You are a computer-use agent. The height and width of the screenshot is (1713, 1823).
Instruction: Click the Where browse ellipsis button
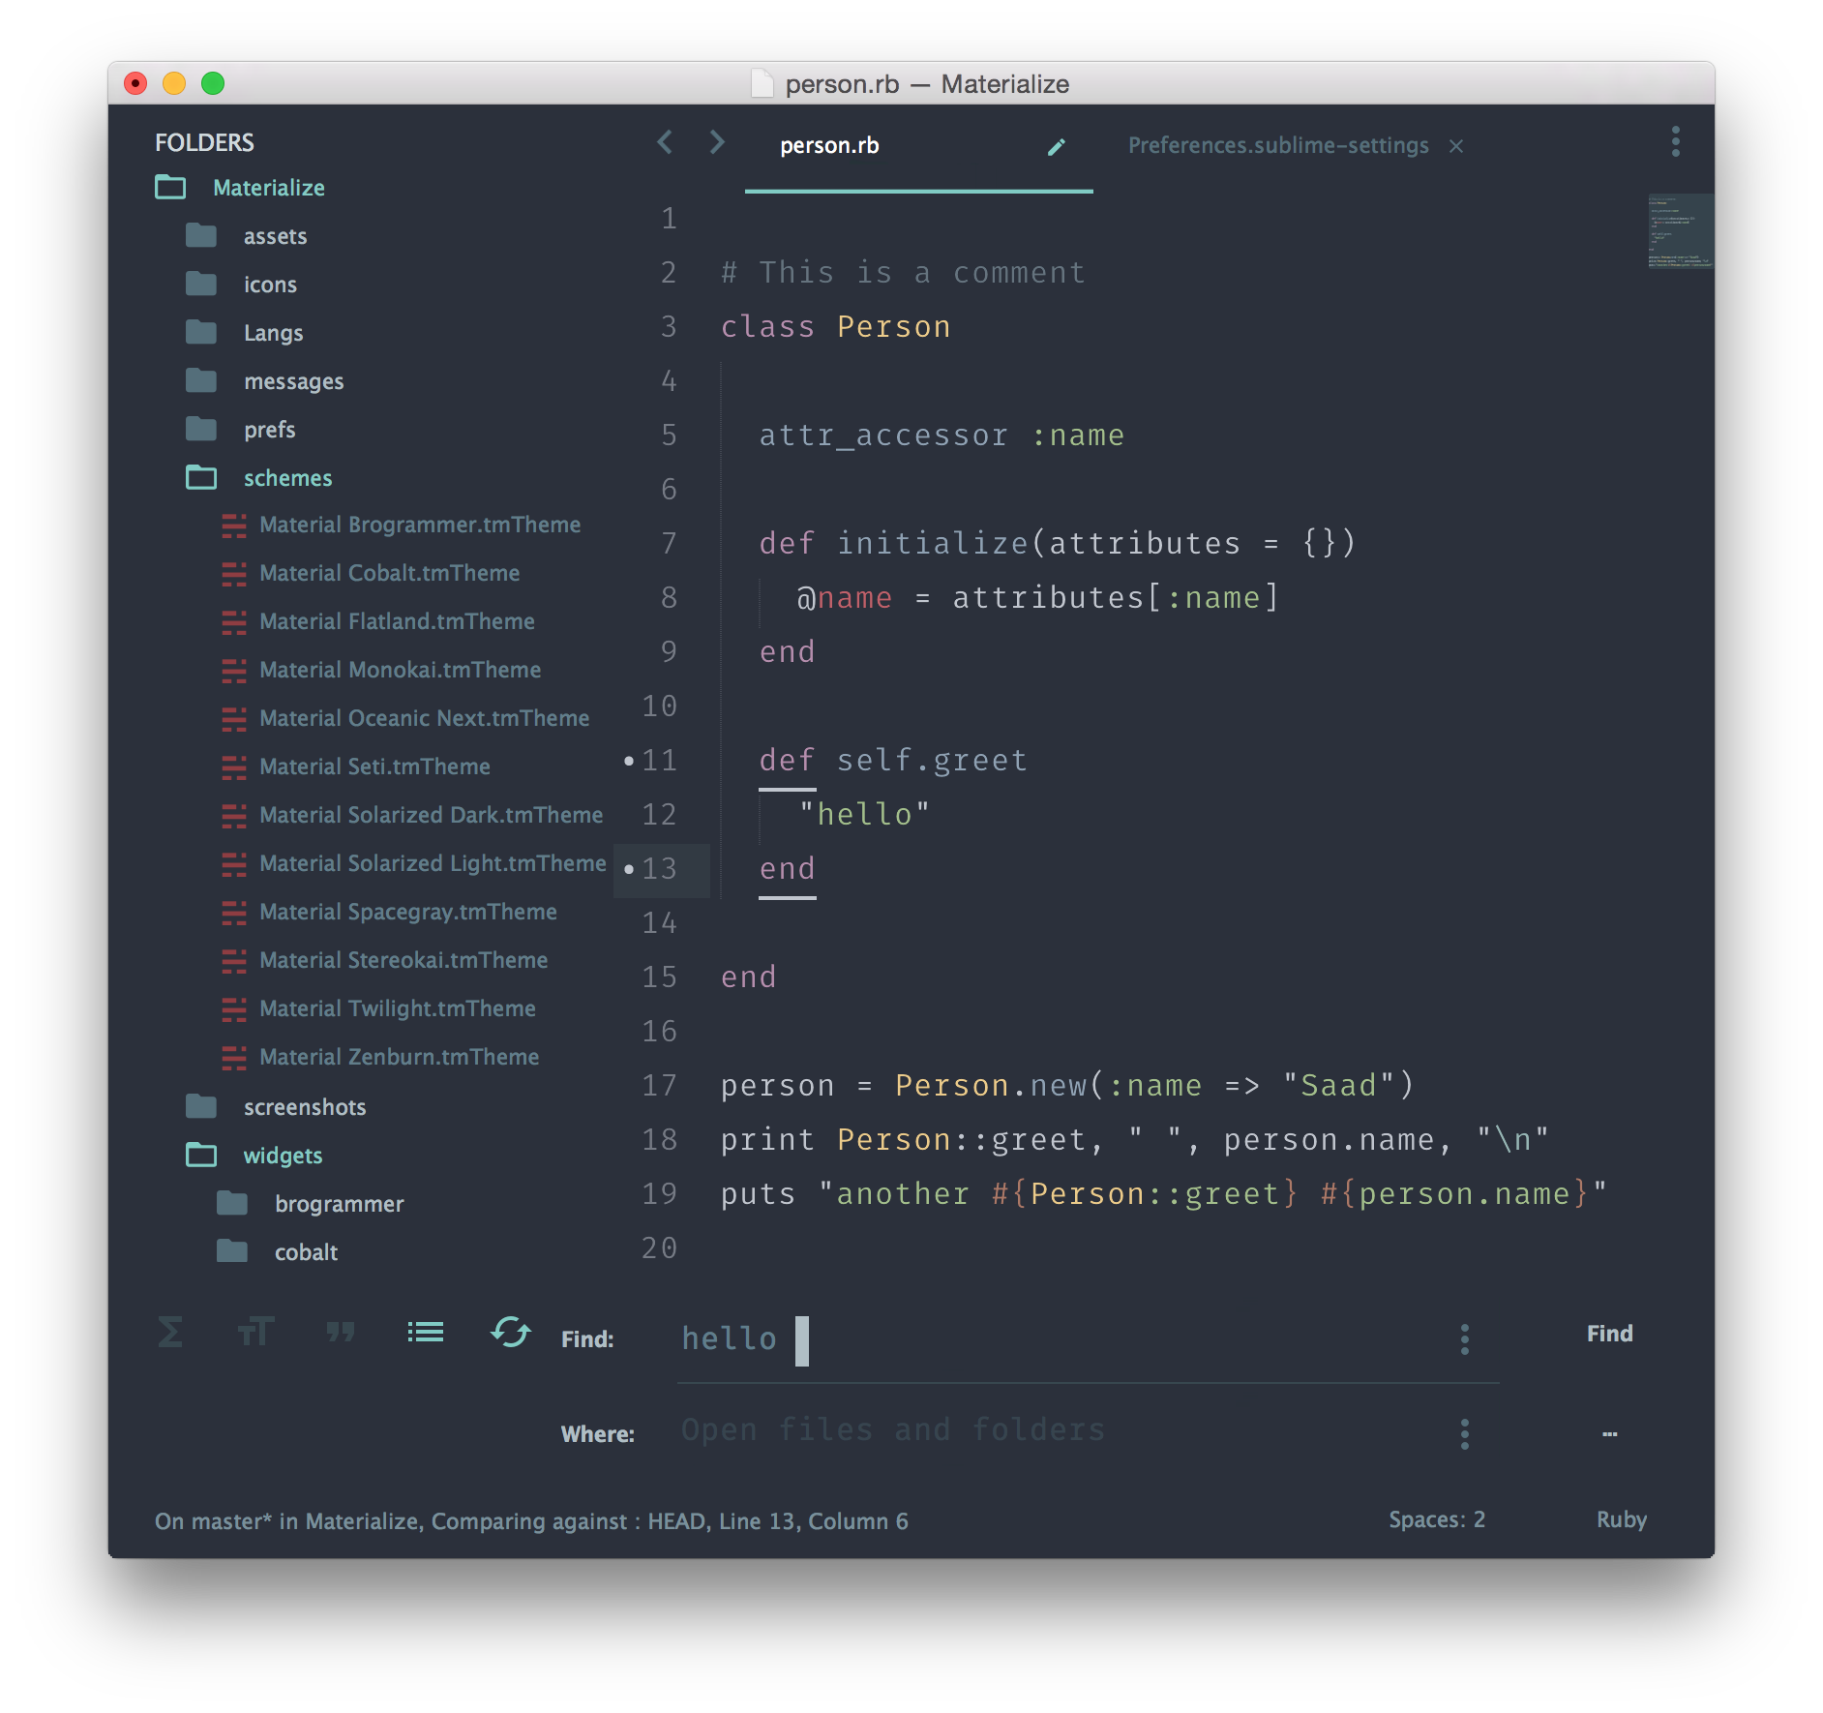point(1610,1434)
